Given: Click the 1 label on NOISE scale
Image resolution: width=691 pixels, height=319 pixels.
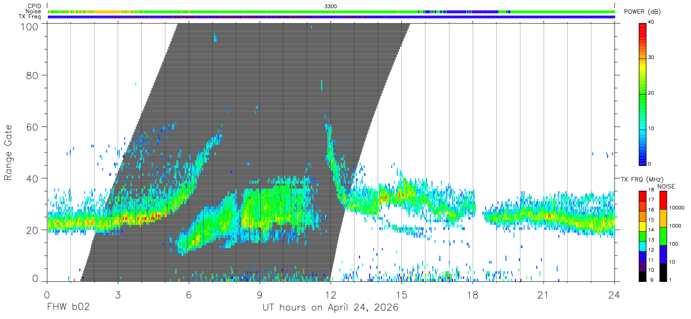Looking at the screenshot, I should click(670, 280).
